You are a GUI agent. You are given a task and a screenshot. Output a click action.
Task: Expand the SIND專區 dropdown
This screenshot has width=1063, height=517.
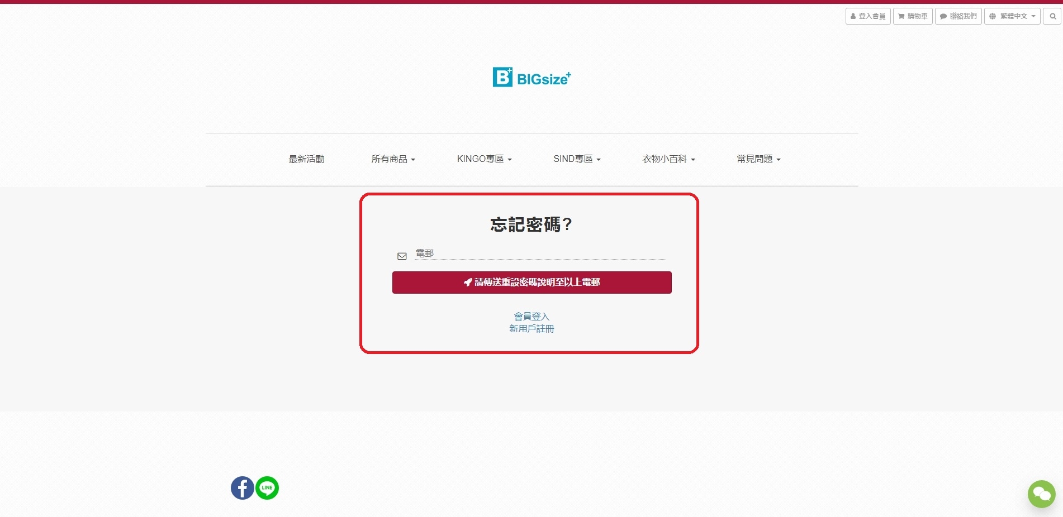click(577, 159)
